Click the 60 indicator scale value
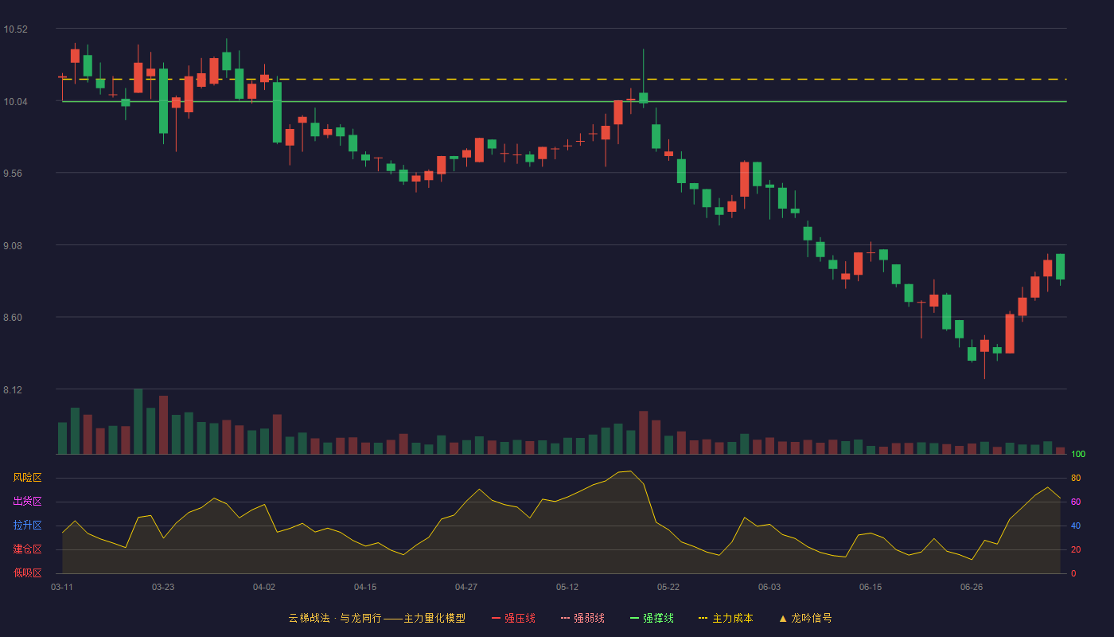 click(x=1076, y=502)
